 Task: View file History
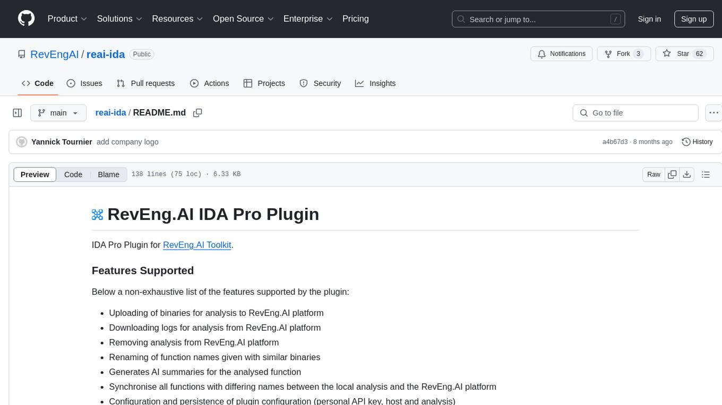pyautogui.click(x=697, y=142)
